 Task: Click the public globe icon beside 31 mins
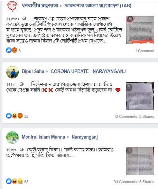click(x=24, y=19)
